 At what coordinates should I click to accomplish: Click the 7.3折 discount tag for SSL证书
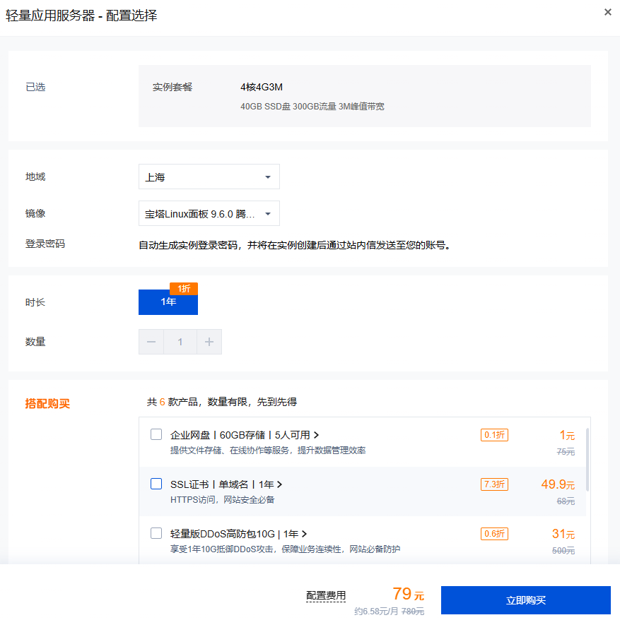[494, 484]
